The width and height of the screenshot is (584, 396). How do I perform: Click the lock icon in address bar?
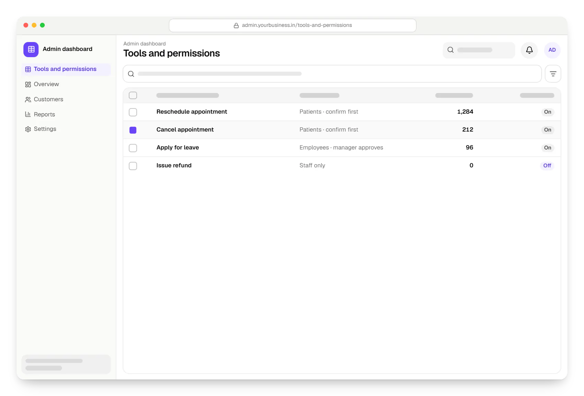236,25
